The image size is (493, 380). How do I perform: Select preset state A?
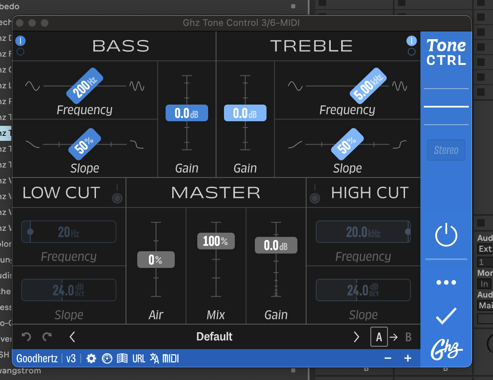[x=379, y=337]
